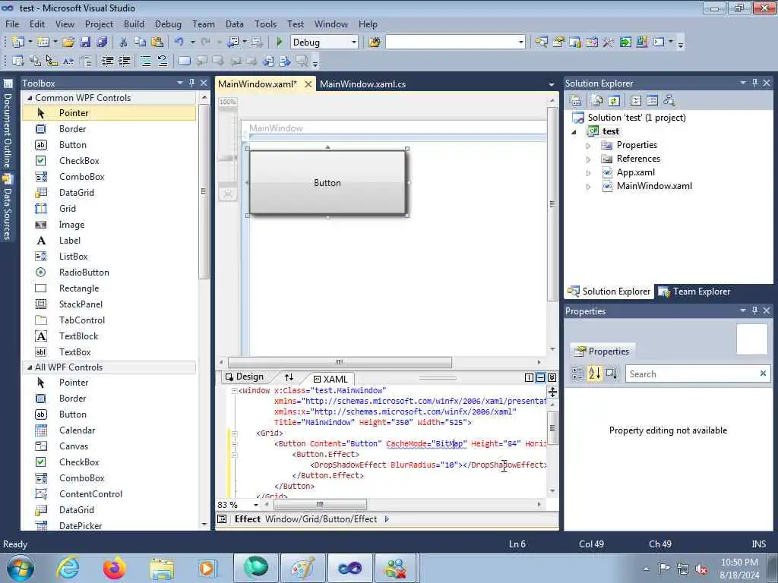Close the MainWindow.xaml* document tab
Image resolution: width=778 pixels, height=583 pixels.
tap(308, 84)
